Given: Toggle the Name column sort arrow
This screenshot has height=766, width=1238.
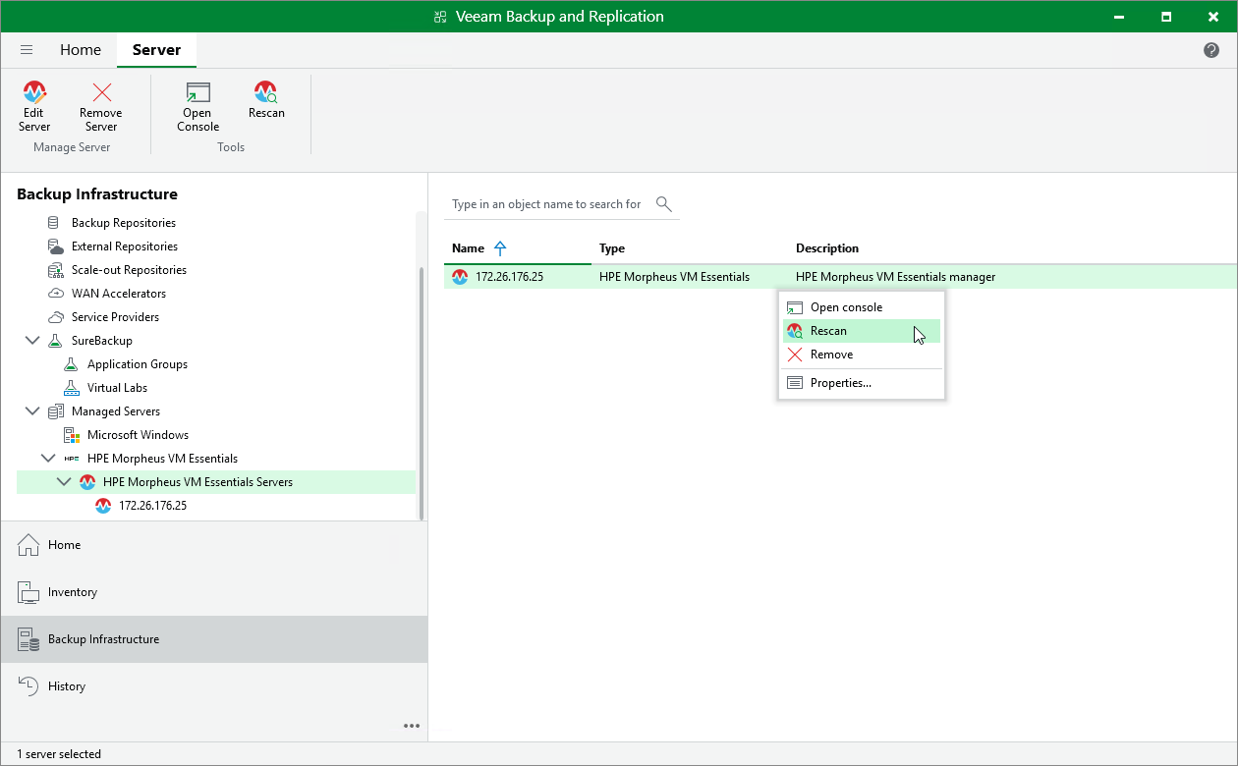Looking at the screenshot, I should pyautogui.click(x=500, y=248).
